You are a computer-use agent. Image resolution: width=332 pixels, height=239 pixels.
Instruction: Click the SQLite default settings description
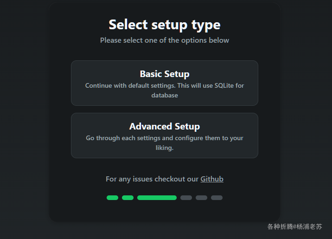[165, 90]
